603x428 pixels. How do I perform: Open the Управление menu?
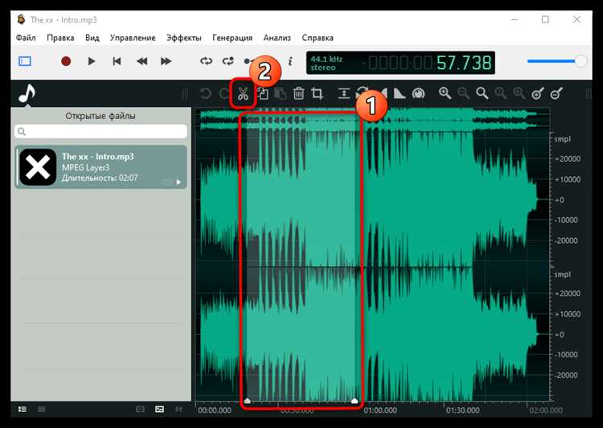133,38
